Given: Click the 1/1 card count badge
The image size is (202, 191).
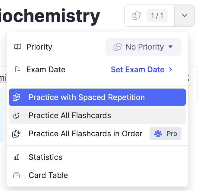Looking at the screenshot, I should 157,16.
